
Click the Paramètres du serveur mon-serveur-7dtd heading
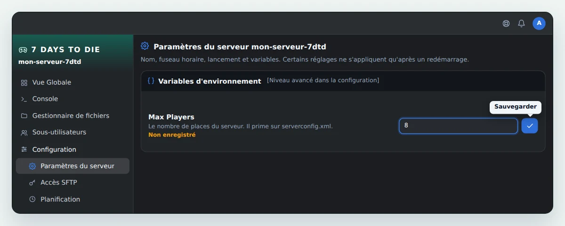(240, 47)
